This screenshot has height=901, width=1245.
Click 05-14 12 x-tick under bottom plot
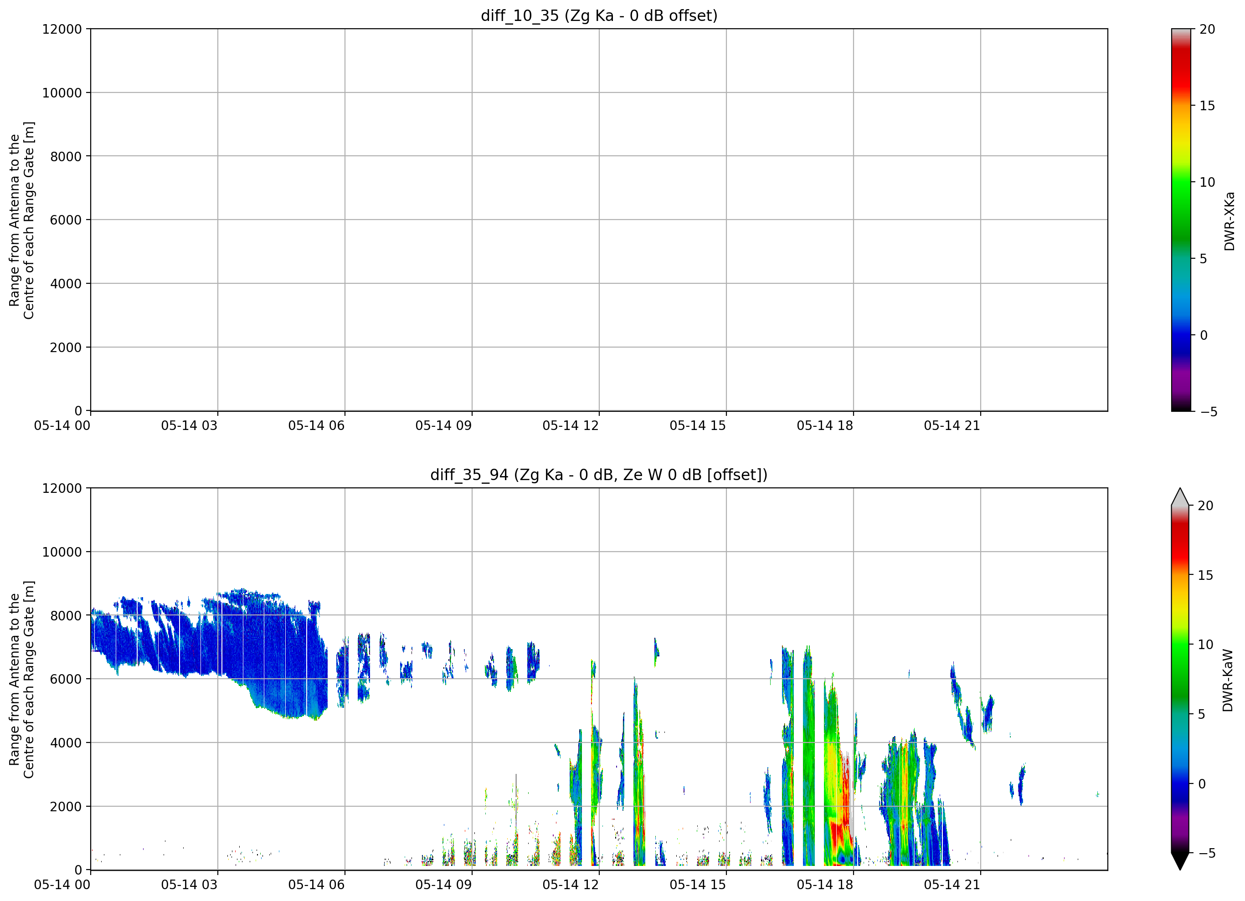571,885
